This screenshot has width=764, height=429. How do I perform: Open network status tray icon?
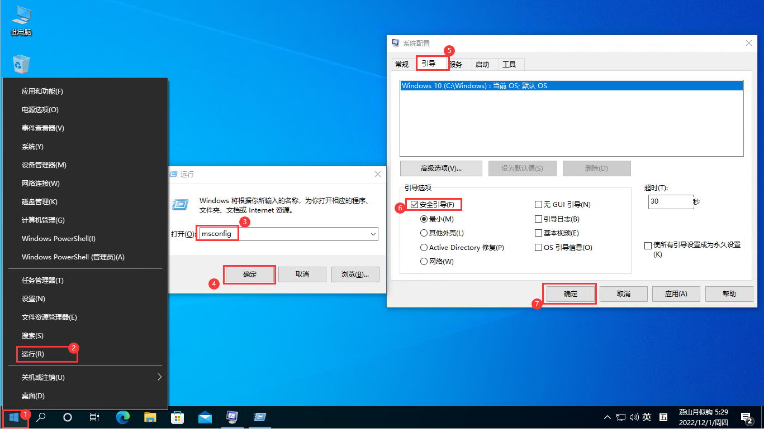621,417
